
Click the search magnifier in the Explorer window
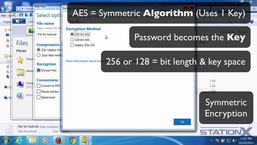254,9
